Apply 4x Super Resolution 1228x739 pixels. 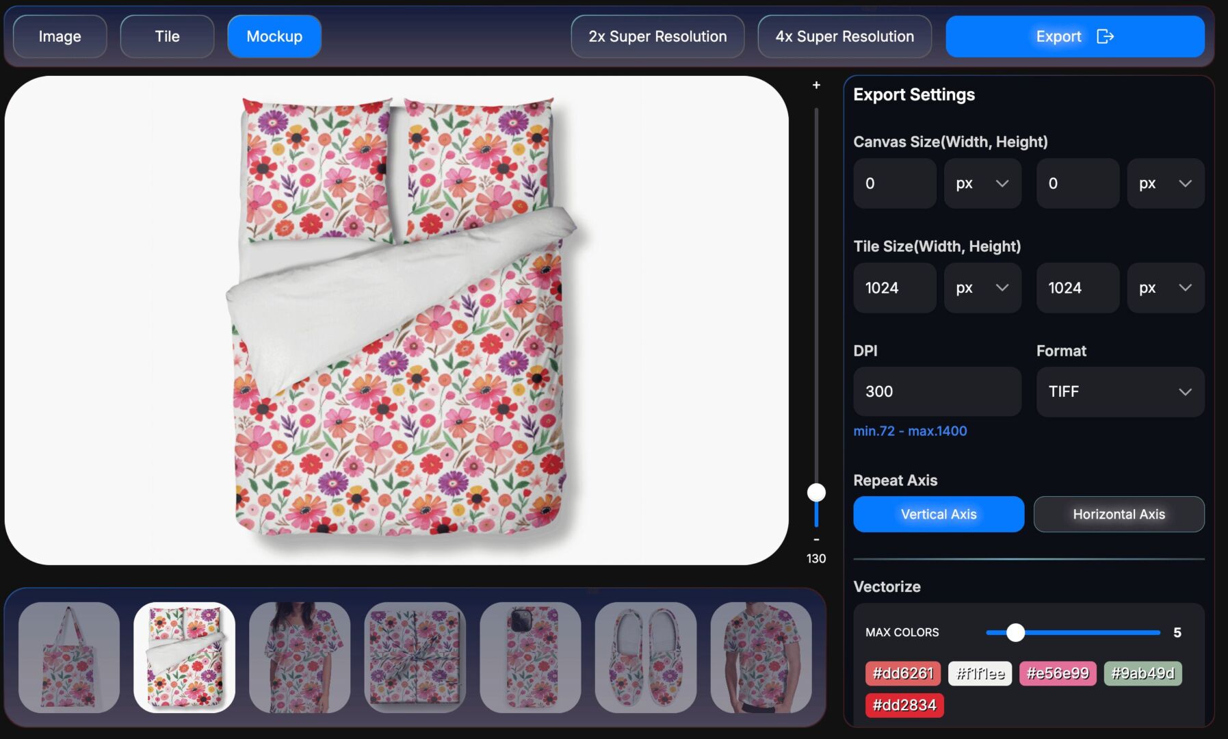pos(844,36)
